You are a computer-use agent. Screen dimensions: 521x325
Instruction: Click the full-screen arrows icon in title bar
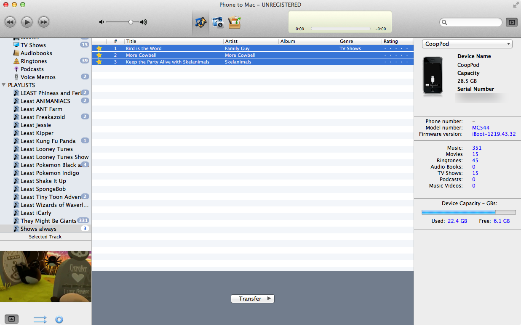coord(516,5)
